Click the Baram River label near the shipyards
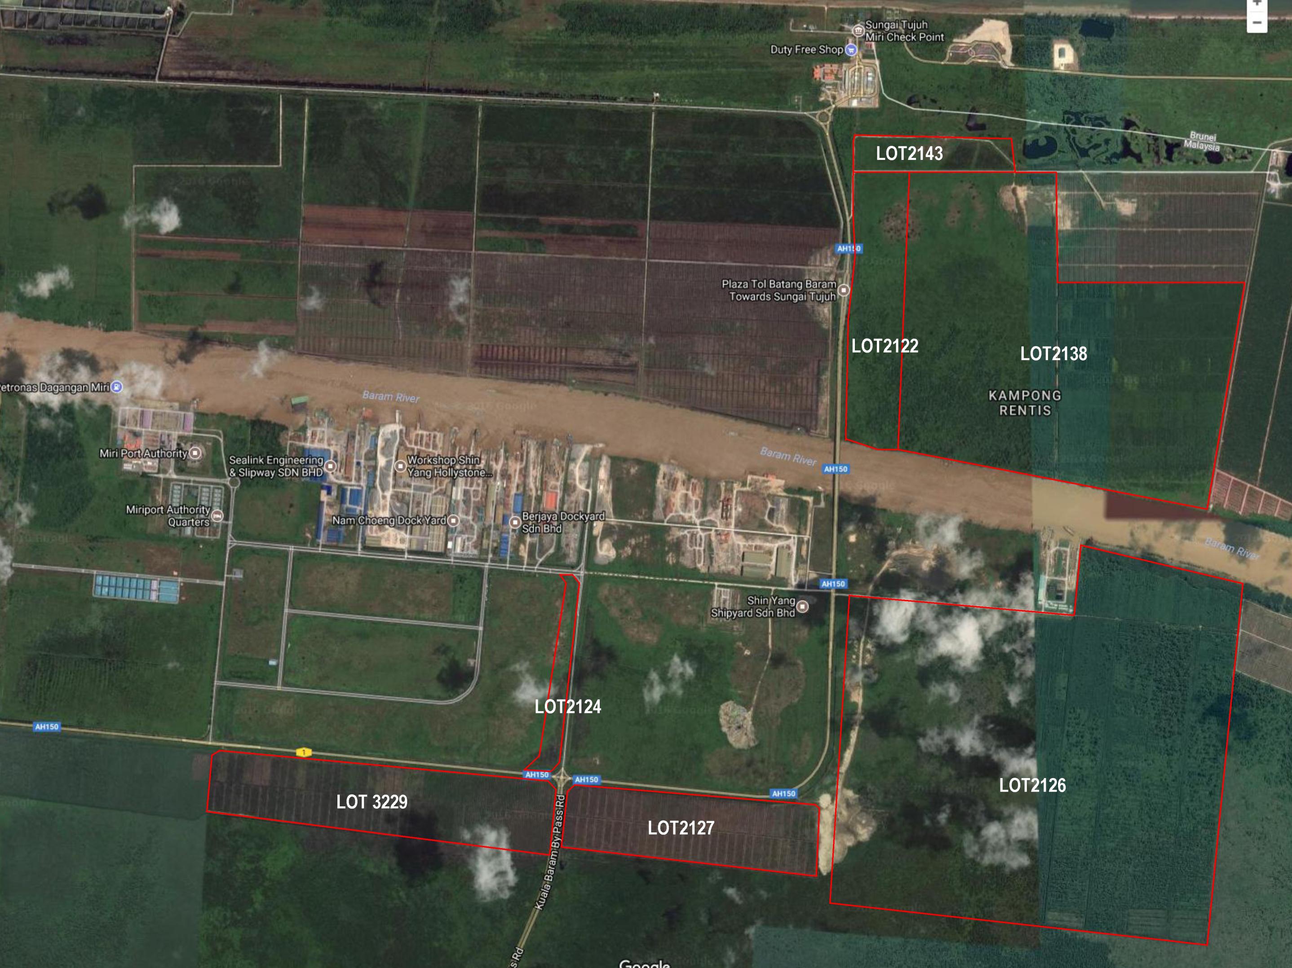The height and width of the screenshot is (968, 1292). click(x=391, y=396)
